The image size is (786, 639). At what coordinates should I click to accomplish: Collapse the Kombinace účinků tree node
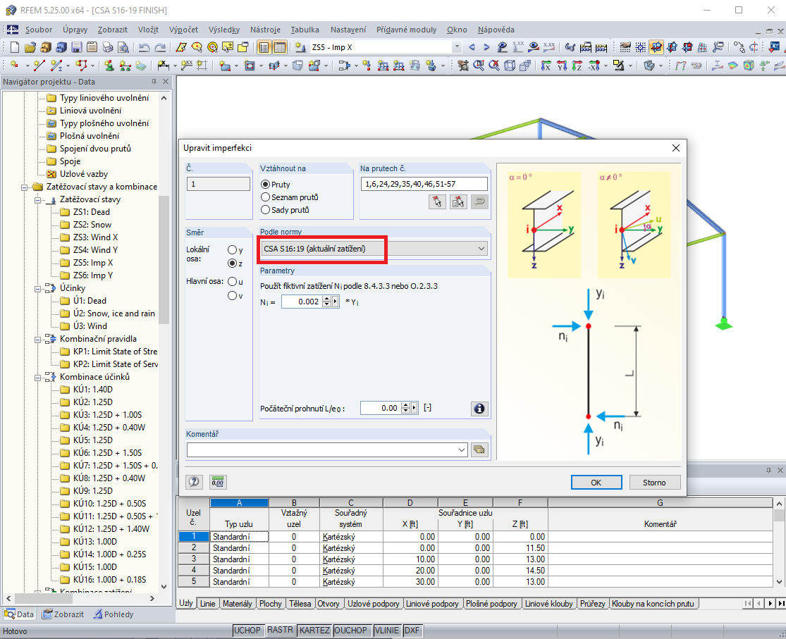pyautogui.click(x=37, y=378)
